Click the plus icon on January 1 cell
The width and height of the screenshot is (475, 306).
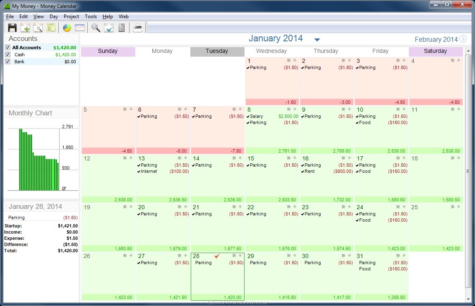coord(295,60)
